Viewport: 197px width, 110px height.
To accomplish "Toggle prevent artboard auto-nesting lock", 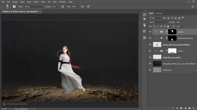I will click(165, 26).
